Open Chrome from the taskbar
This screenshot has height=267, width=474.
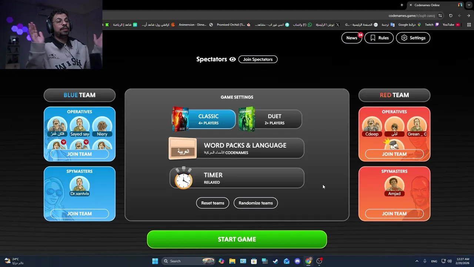point(308,261)
